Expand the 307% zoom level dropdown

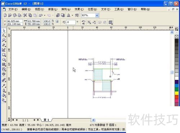click(97, 16)
